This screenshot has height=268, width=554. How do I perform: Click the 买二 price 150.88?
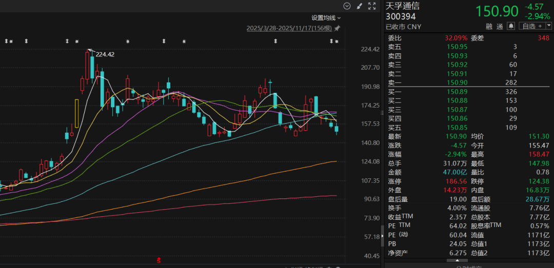tap(457, 100)
